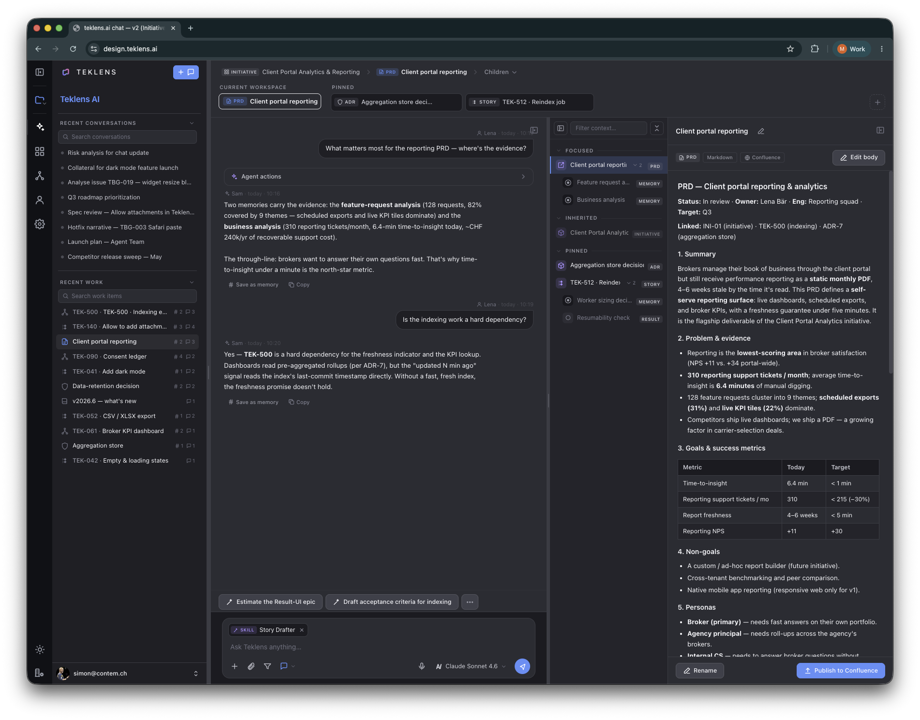Open Q3 roadmap prioritization conversation
The height and width of the screenshot is (720, 920).
click(x=104, y=197)
